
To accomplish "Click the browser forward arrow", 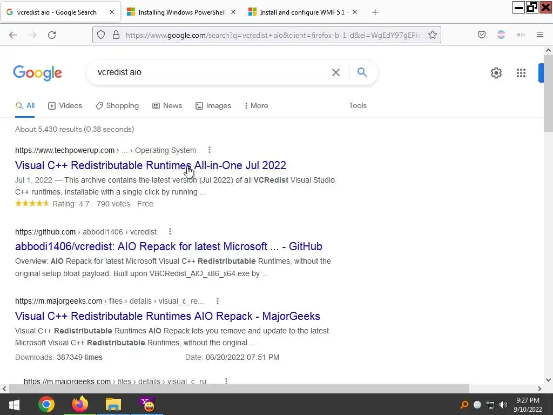I will (32, 35).
